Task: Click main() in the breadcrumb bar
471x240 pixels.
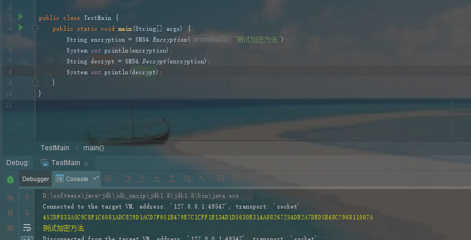Action: tap(93, 148)
